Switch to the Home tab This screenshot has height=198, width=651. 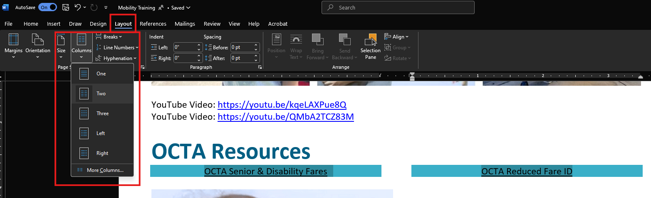pyautogui.click(x=31, y=24)
